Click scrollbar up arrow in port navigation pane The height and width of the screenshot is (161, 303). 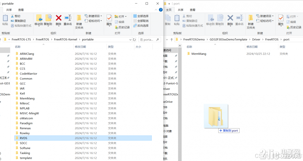click(x=180, y=46)
